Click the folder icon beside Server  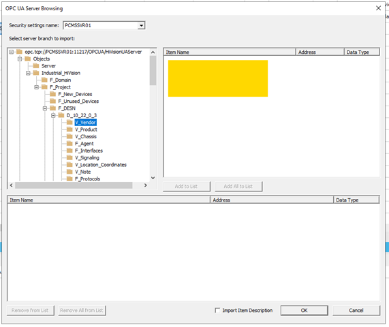pos(36,66)
